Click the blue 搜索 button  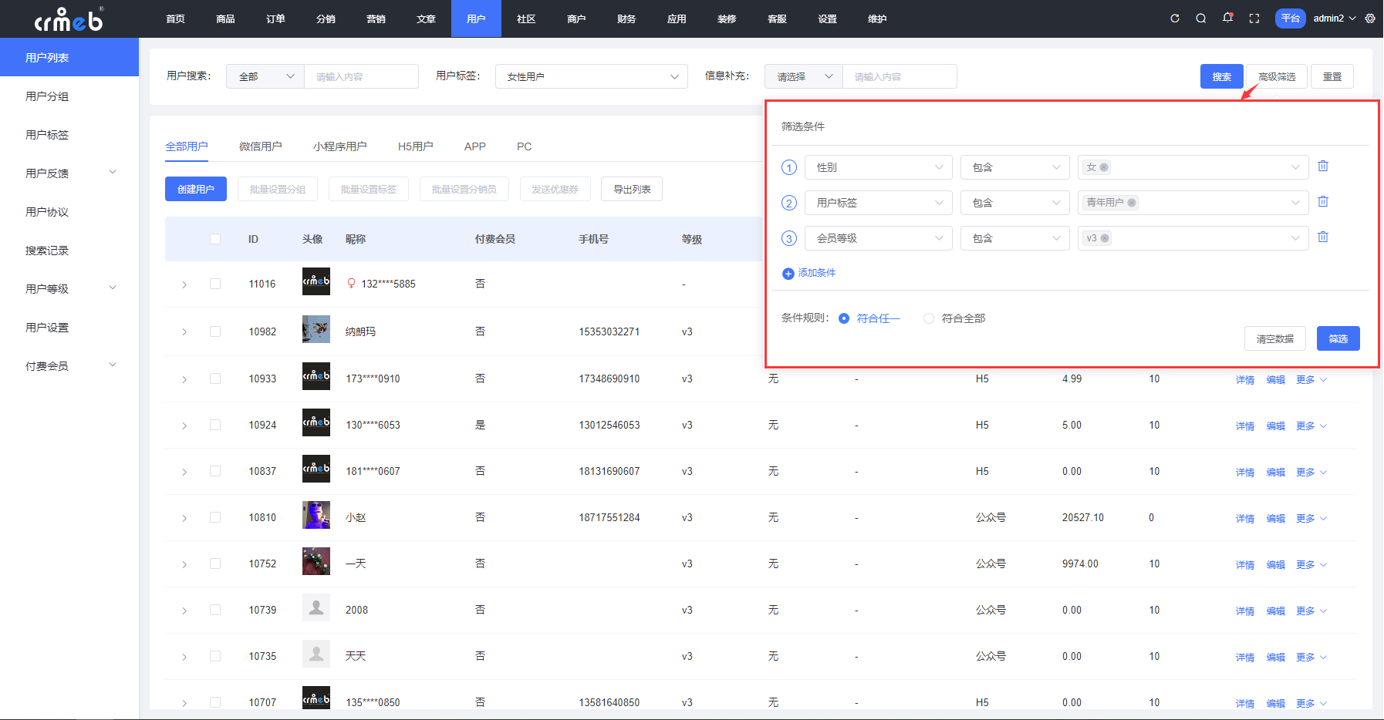(1222, 76)
